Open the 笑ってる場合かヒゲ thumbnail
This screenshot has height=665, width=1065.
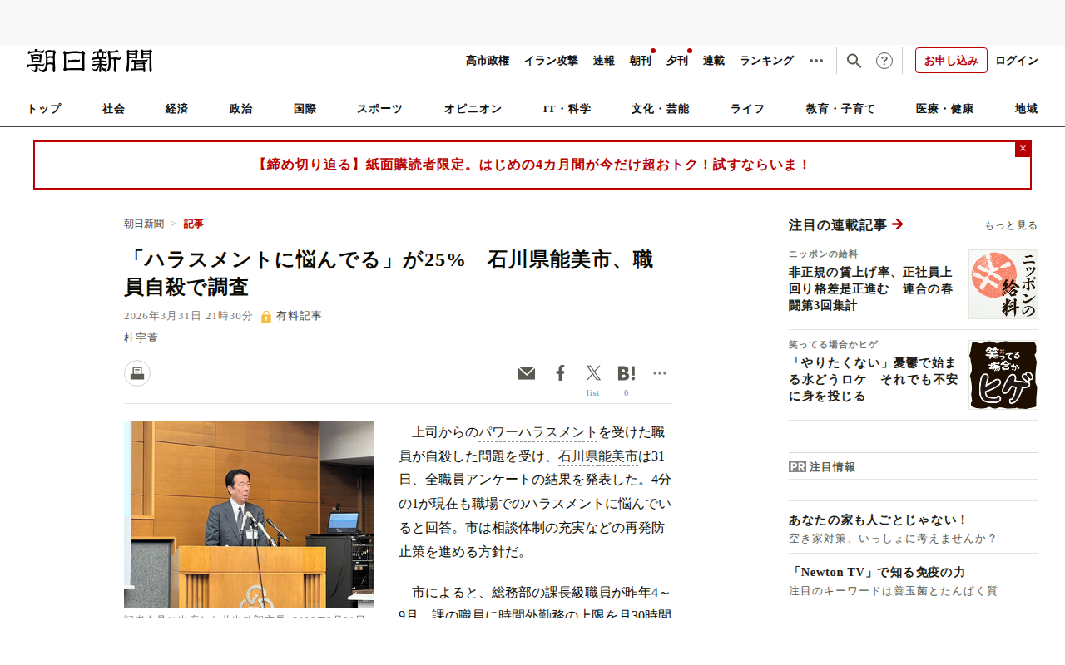tap(1003, 375)
